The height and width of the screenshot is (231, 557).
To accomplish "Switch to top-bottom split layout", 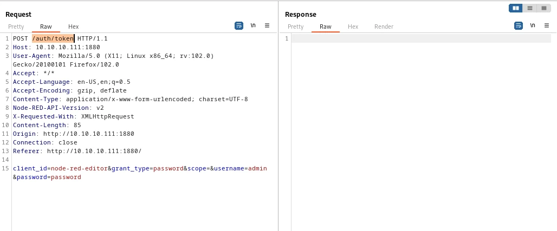I will pyautogui.click(x=530, y=8).
